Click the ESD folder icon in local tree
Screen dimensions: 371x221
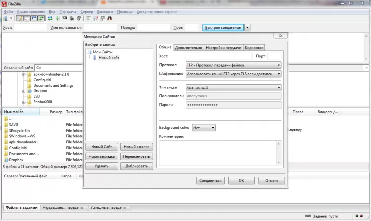click(x=29, y=96)
